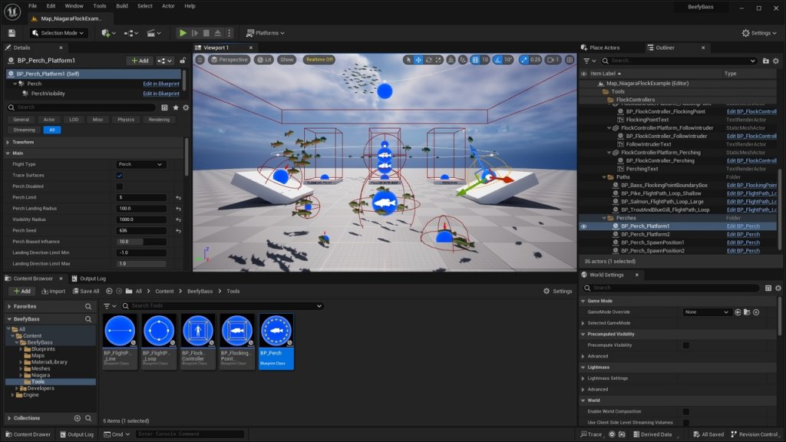Reset Perch Seed to its default value

(x=178, y=230)
